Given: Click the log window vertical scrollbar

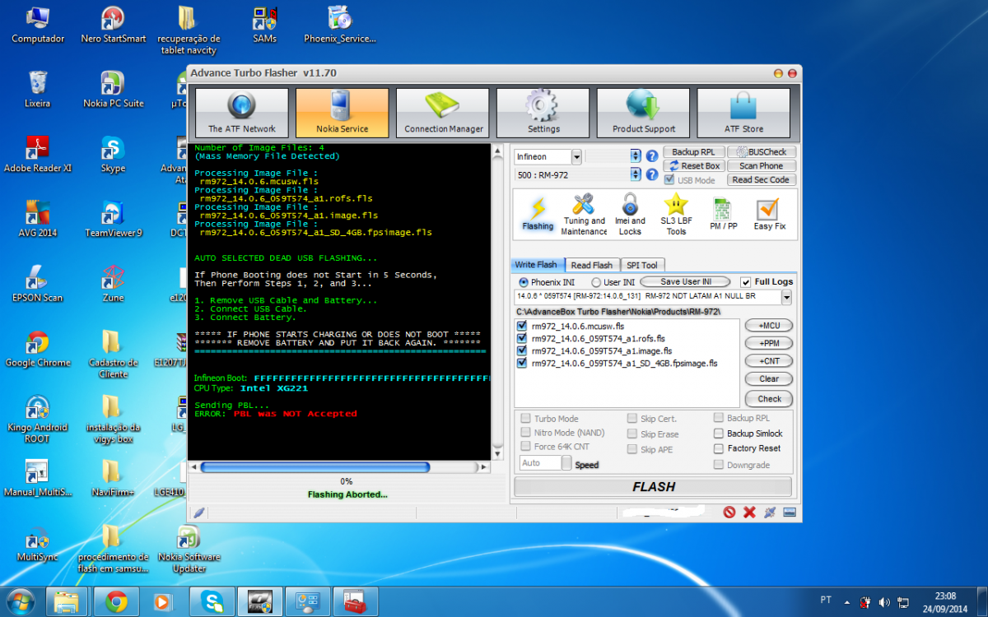Looking at the screenshot, I should point(497,301).
